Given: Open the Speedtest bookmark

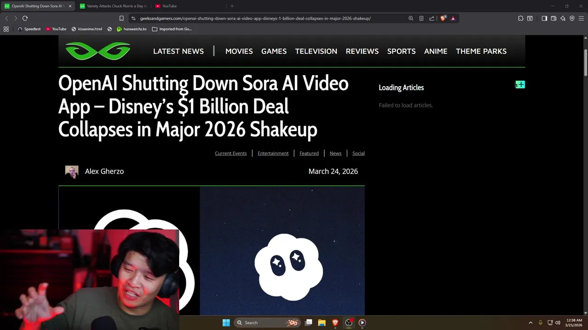Looking at the screenshot, I should [x=29, y=29].
